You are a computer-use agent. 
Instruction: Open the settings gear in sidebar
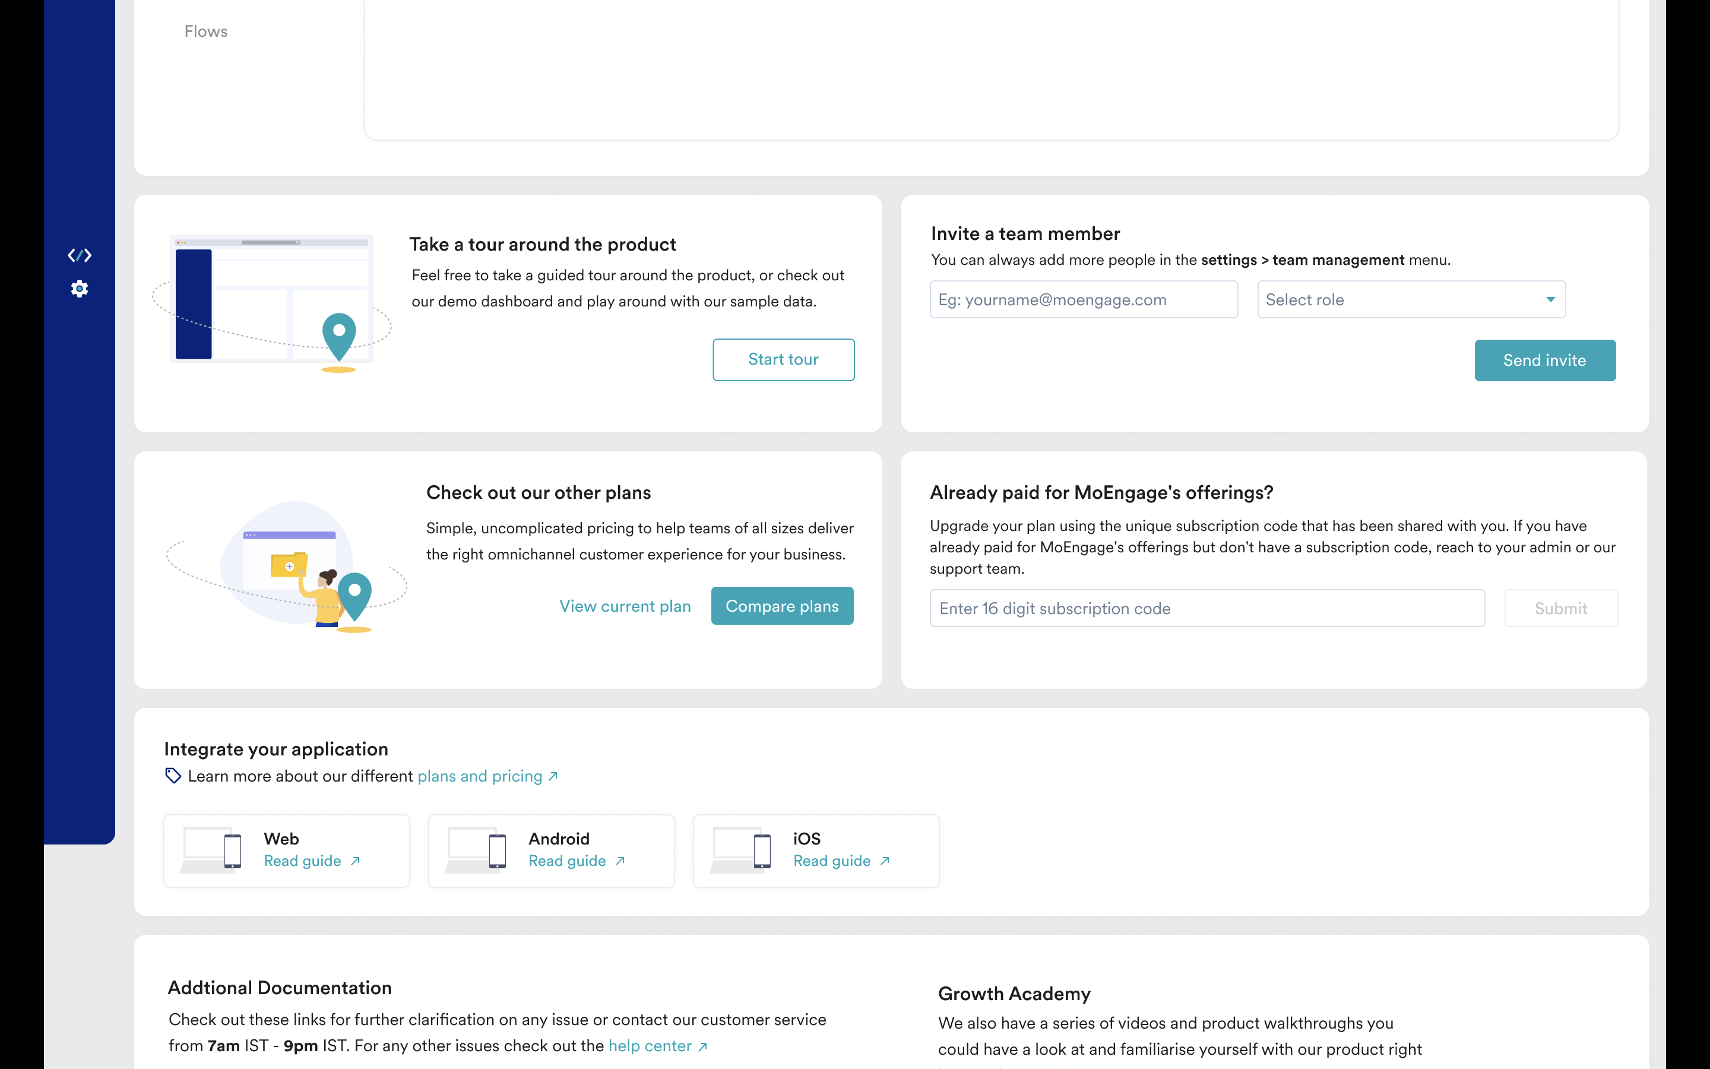79,289
